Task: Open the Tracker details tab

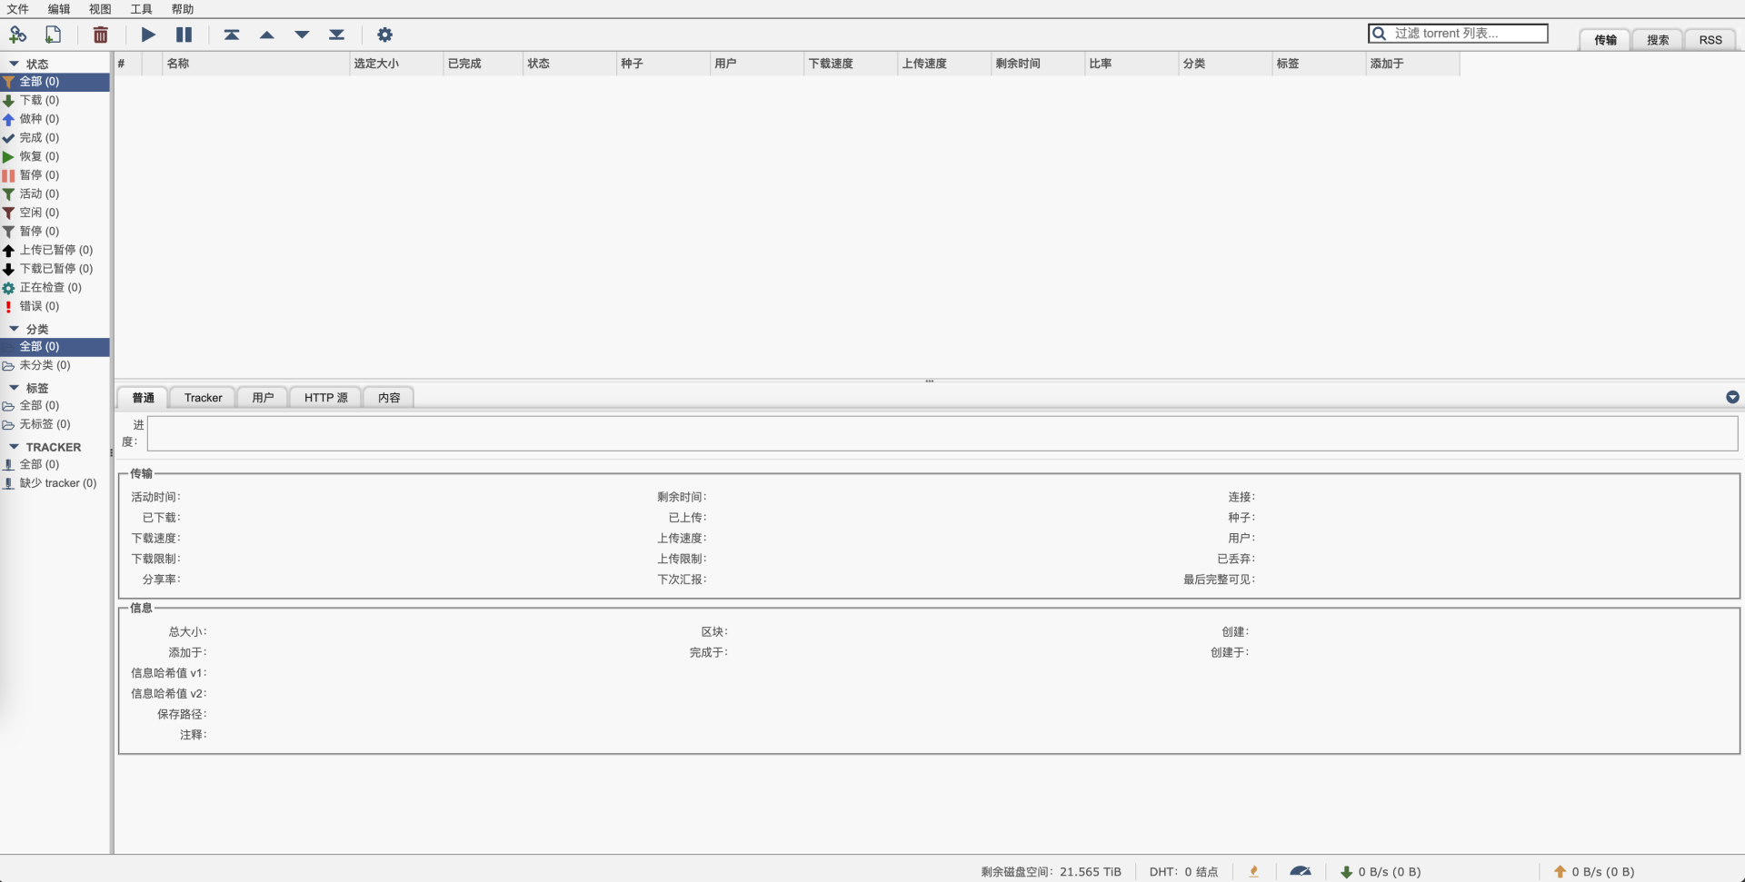Action: pyautogui.click(x=203, y=398)
